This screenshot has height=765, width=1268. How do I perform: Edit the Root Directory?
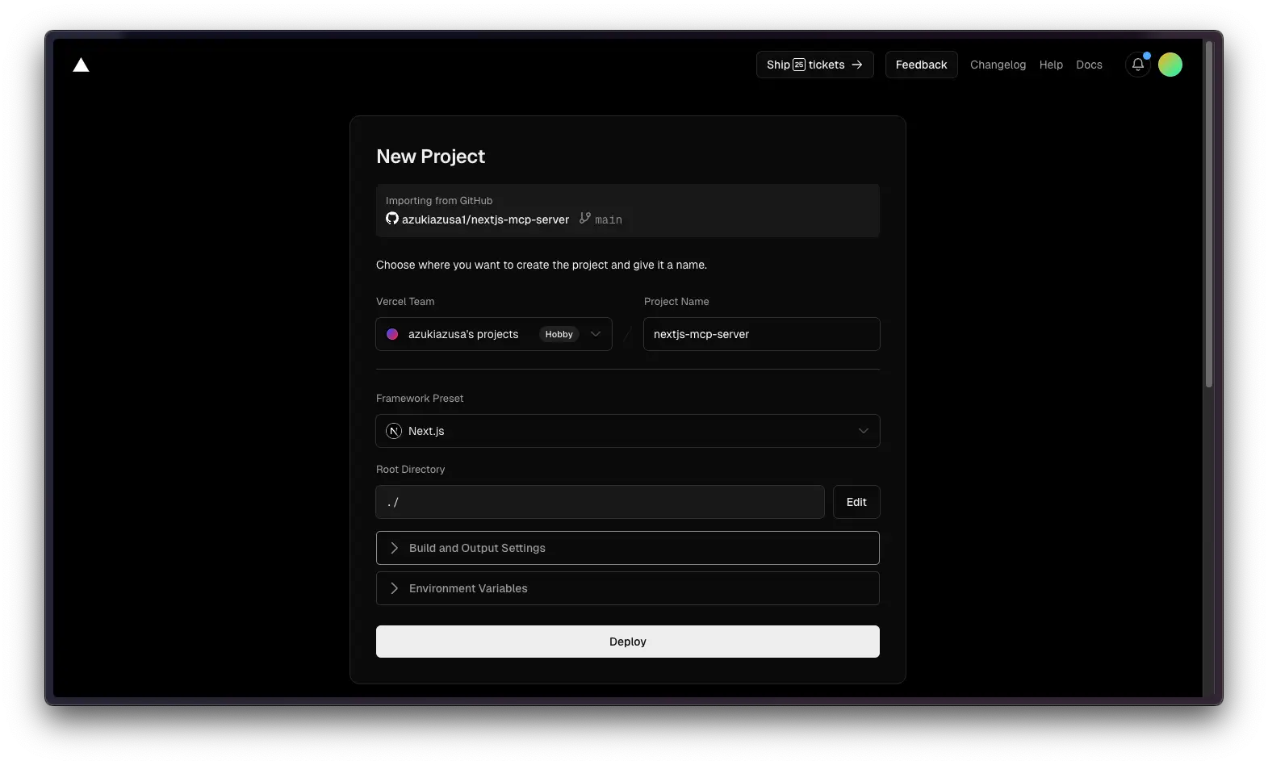pyautogui.click(x=856, y=502)
